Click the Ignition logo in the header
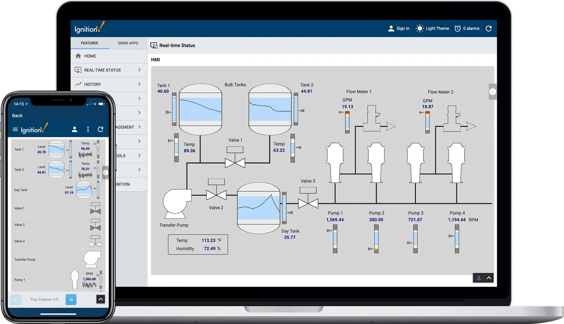 pos(89,28)
